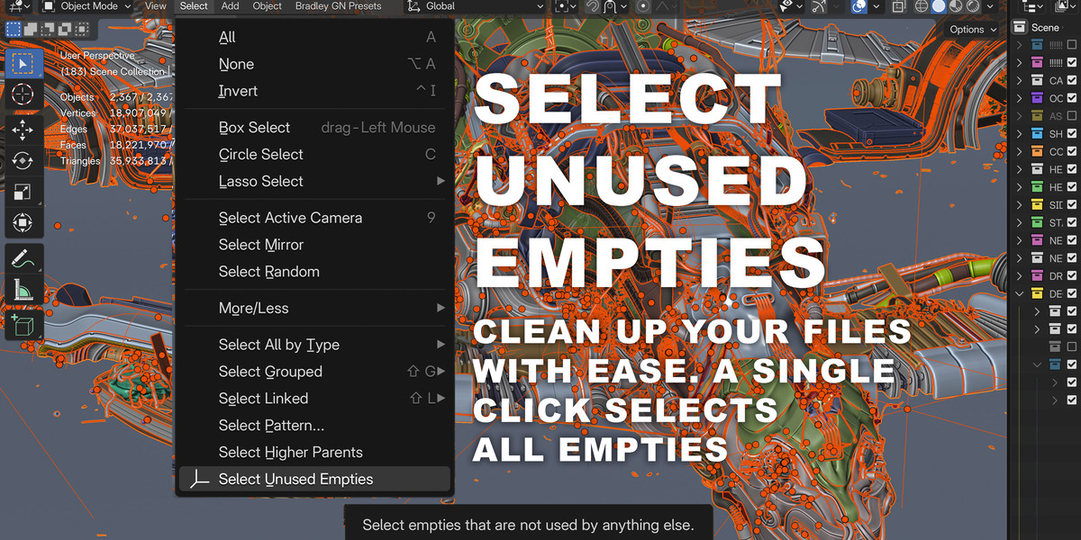
Task: Activate the 3D Cursor tool
Action: (x=23, y=94)
